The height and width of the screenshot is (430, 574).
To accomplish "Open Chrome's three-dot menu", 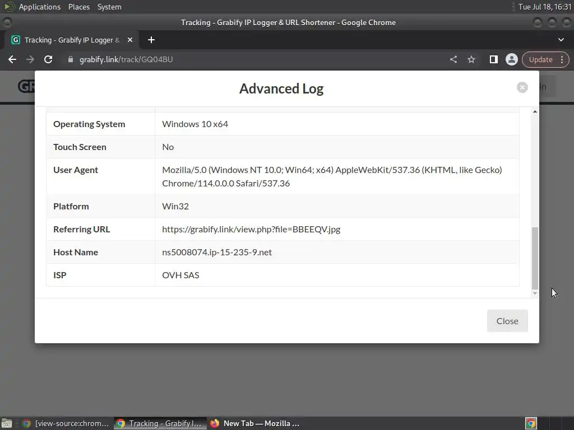I will [562, 59].
